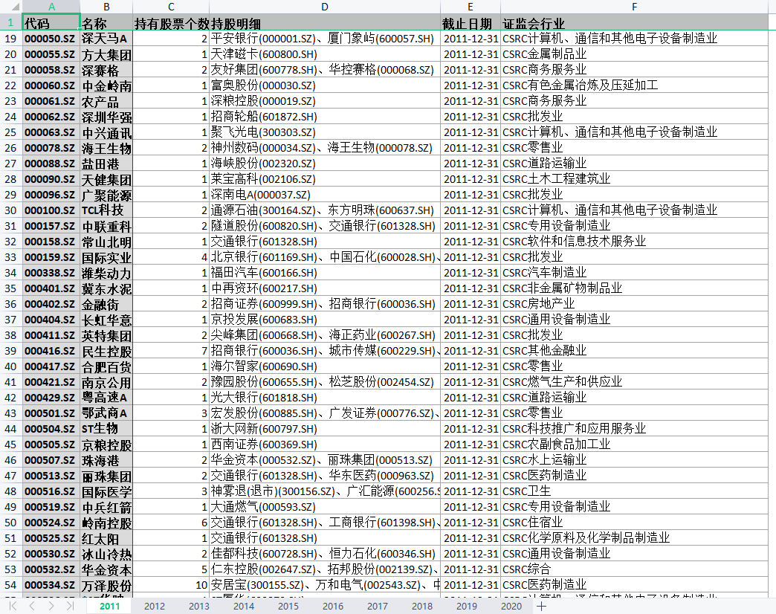This screenshot has width=776, height=614.
Task: Select cell with code 000534.SZ
Action: 51,585
